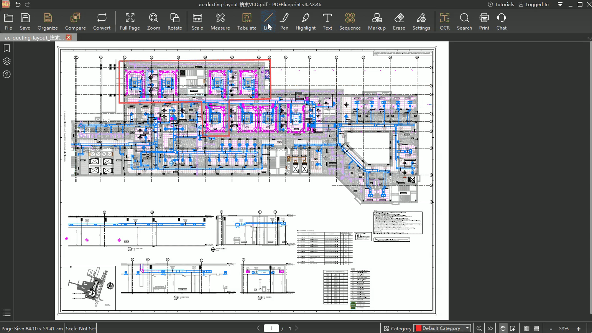Screen dimensions: 592x333
Task: Select the Pen tool
Action: [x=284, y=21]
